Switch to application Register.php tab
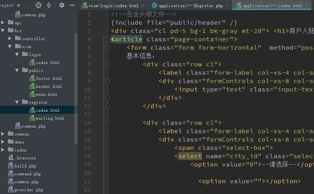The image size is (314, 194). pos(191,6)
